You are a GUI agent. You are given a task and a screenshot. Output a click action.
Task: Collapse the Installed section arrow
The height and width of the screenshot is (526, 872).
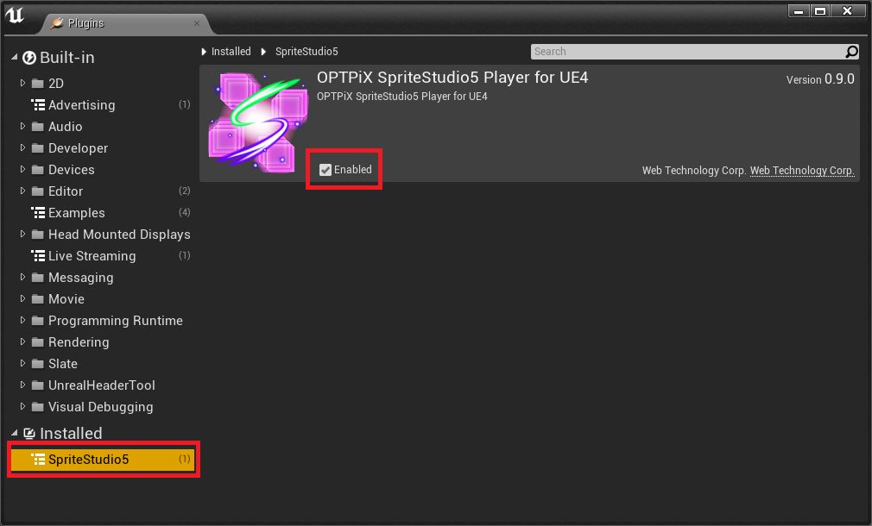15,433
